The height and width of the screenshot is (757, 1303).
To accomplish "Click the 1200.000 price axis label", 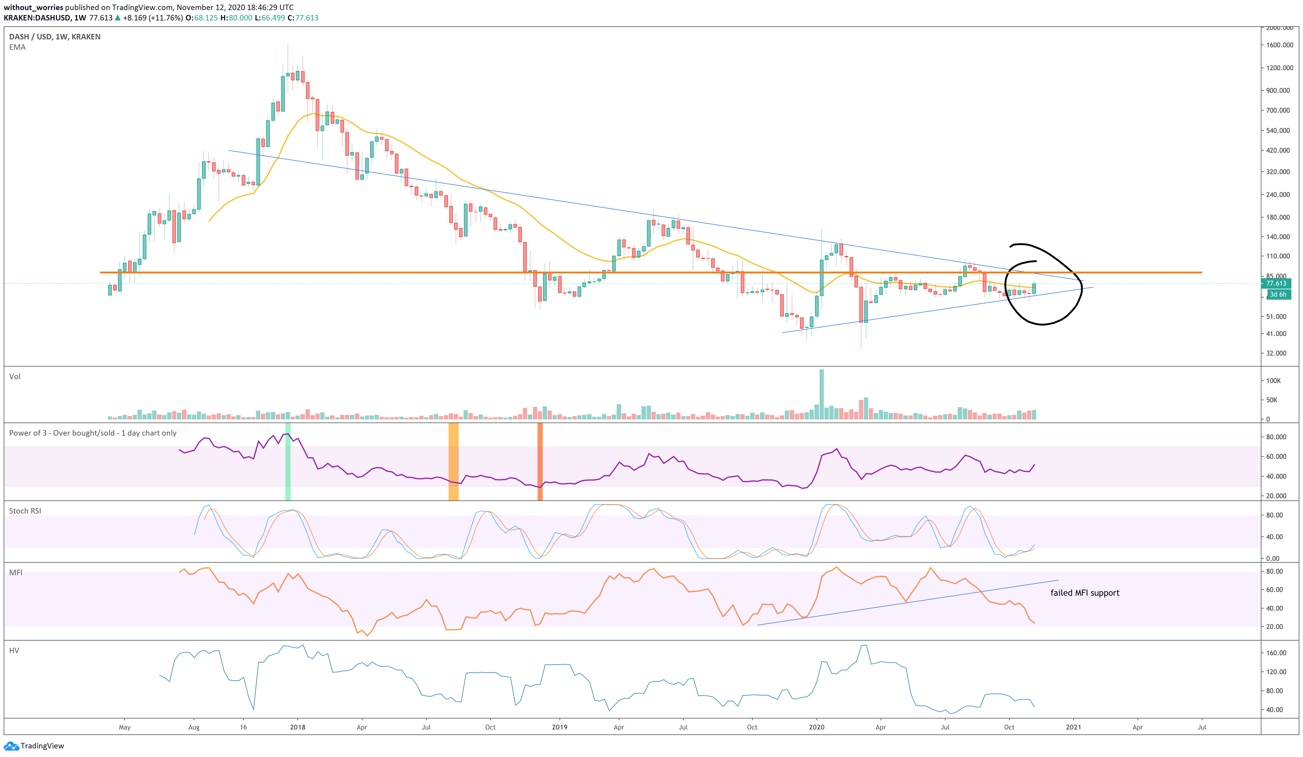I will [x=1280, y=68].
